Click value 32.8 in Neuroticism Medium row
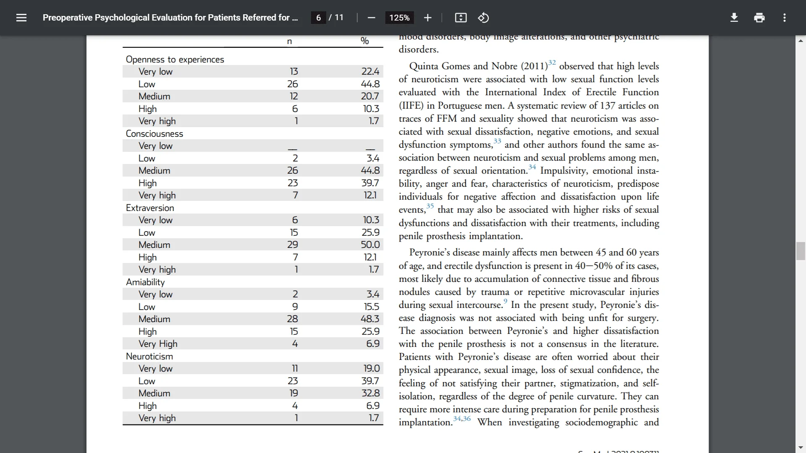The height and width of the screenshot is (453, 806). pyautogui.click(x=371, y=393)
